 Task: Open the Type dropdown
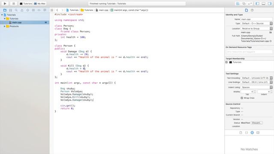tap(256, 24)
